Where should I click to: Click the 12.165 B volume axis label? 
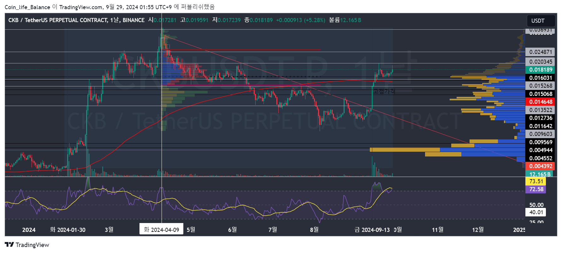(539, 174)
